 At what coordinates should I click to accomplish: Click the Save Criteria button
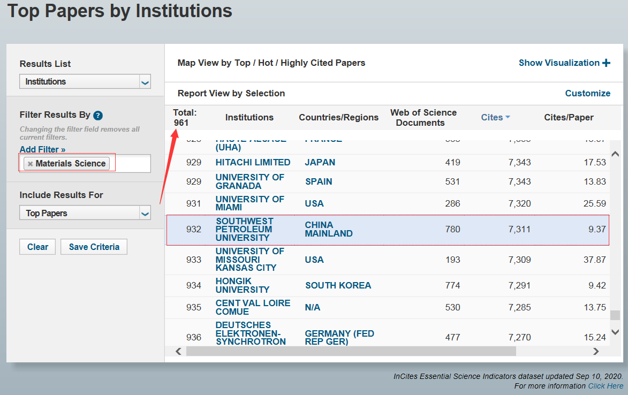click(94, 247)
